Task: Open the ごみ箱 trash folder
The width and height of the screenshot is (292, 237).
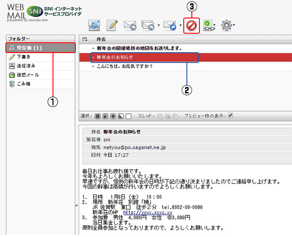Action: pyautogui.click(x=24, y=84)
